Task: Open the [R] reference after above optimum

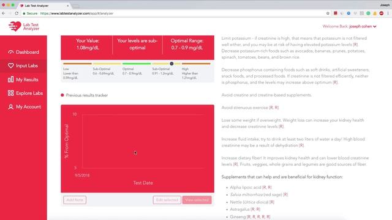Action: click(x=335, y=82)
